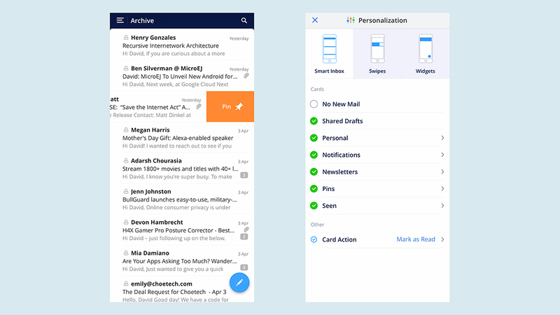
Task: Tap contact avatar icon beside Henry Gonzales
Action: pos(126,37)
